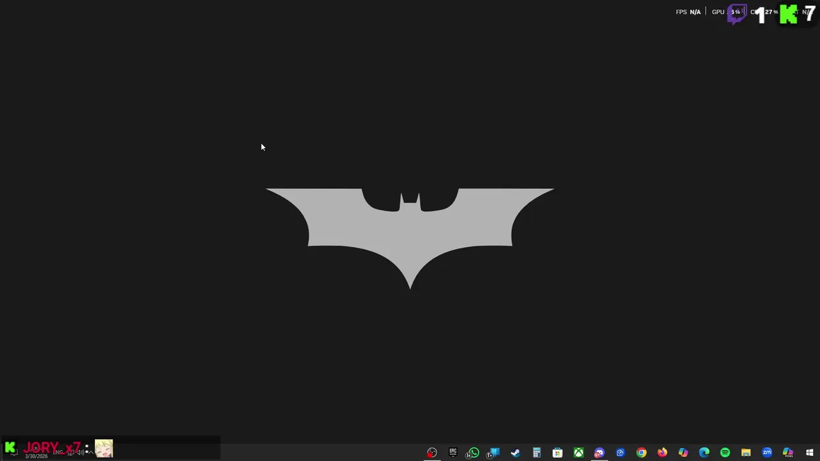Click the green Kick logo bottom left
Screen dimensions: 820x461
click(10, 448)
